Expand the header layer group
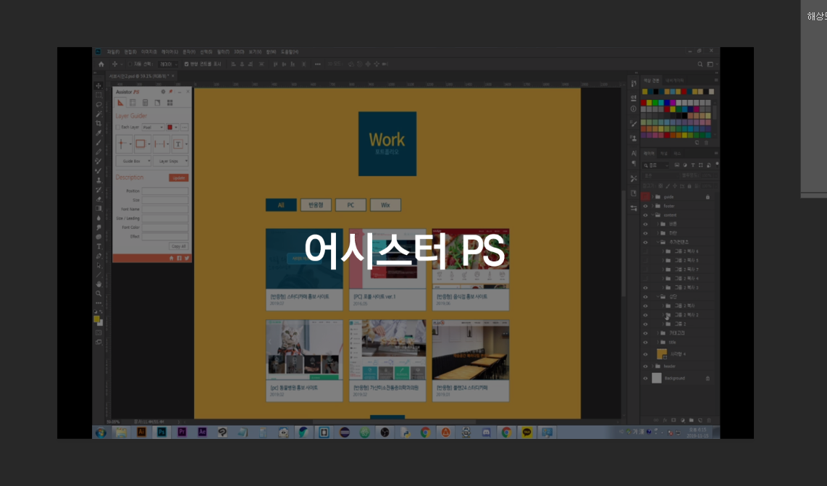The width and height of the screenshot is (827, 486). tap(652, 366)
